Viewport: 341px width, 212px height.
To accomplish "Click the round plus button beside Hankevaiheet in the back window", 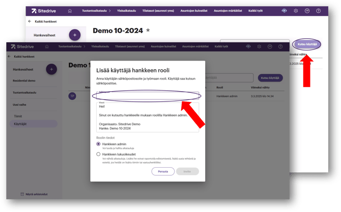I will click(75, 35).
